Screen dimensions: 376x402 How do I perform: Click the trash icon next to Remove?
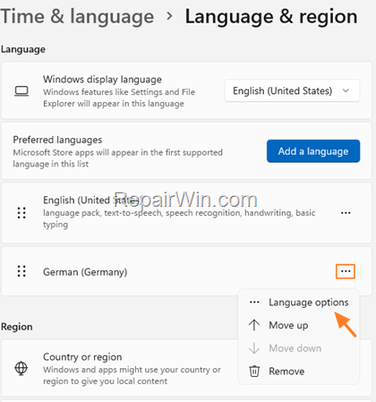pyautogui.click(x=254, y=372)
